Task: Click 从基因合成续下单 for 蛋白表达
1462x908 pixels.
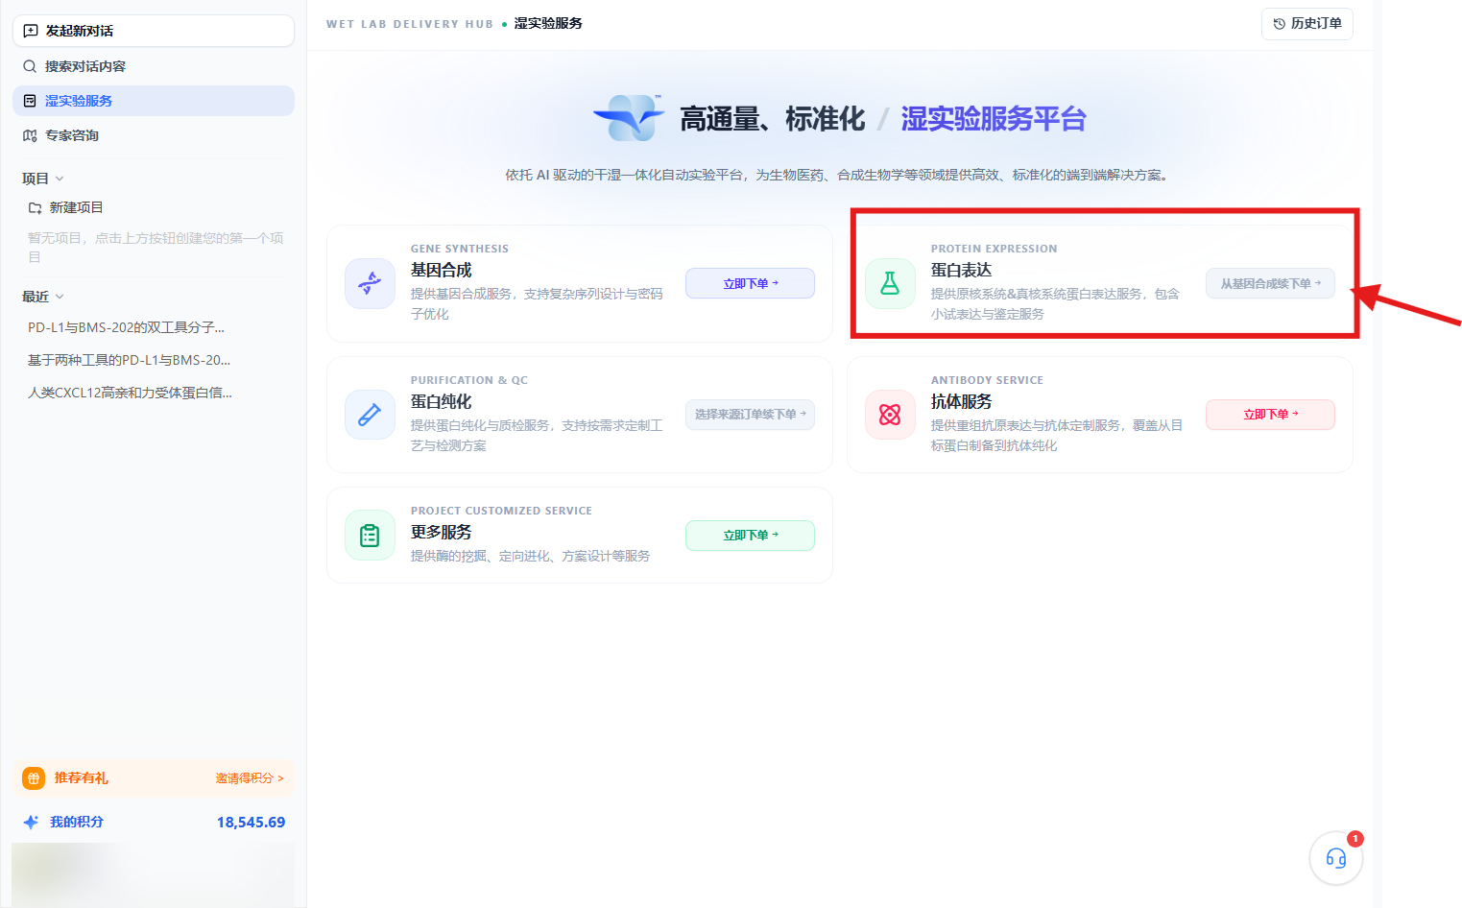Action: (1270, 283)
